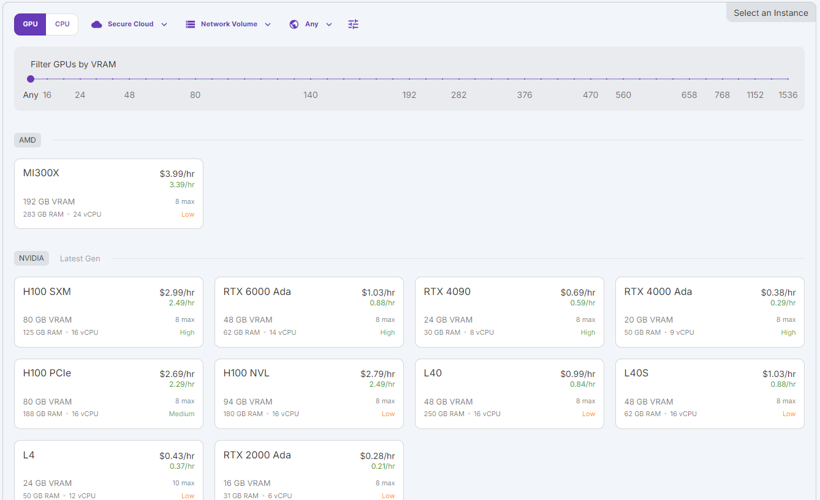Choose the H100 SXM instance

tap(108, 312)
